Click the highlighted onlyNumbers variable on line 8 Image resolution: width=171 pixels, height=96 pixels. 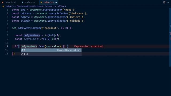32,35
